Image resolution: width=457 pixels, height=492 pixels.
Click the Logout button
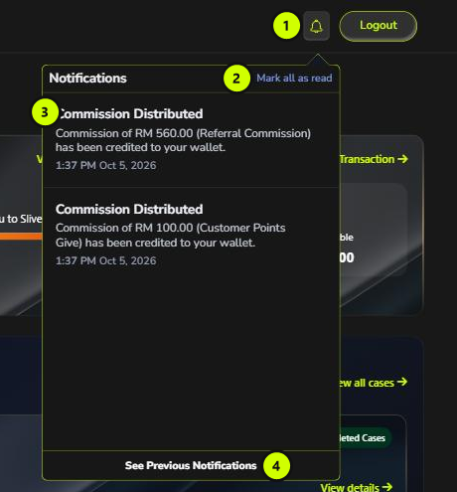point(379,26)
